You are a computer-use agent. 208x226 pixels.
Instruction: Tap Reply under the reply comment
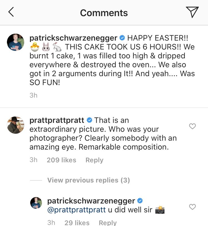[x=108, y=222]
